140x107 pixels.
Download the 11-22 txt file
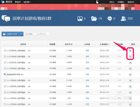tap(130, 51)
